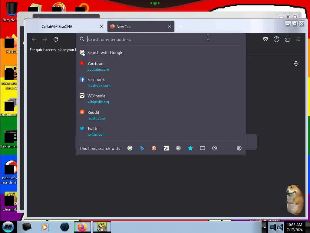The width and height of the screenshot is (310, 233).
Task: Reload the current page
Action: [56, 39]
